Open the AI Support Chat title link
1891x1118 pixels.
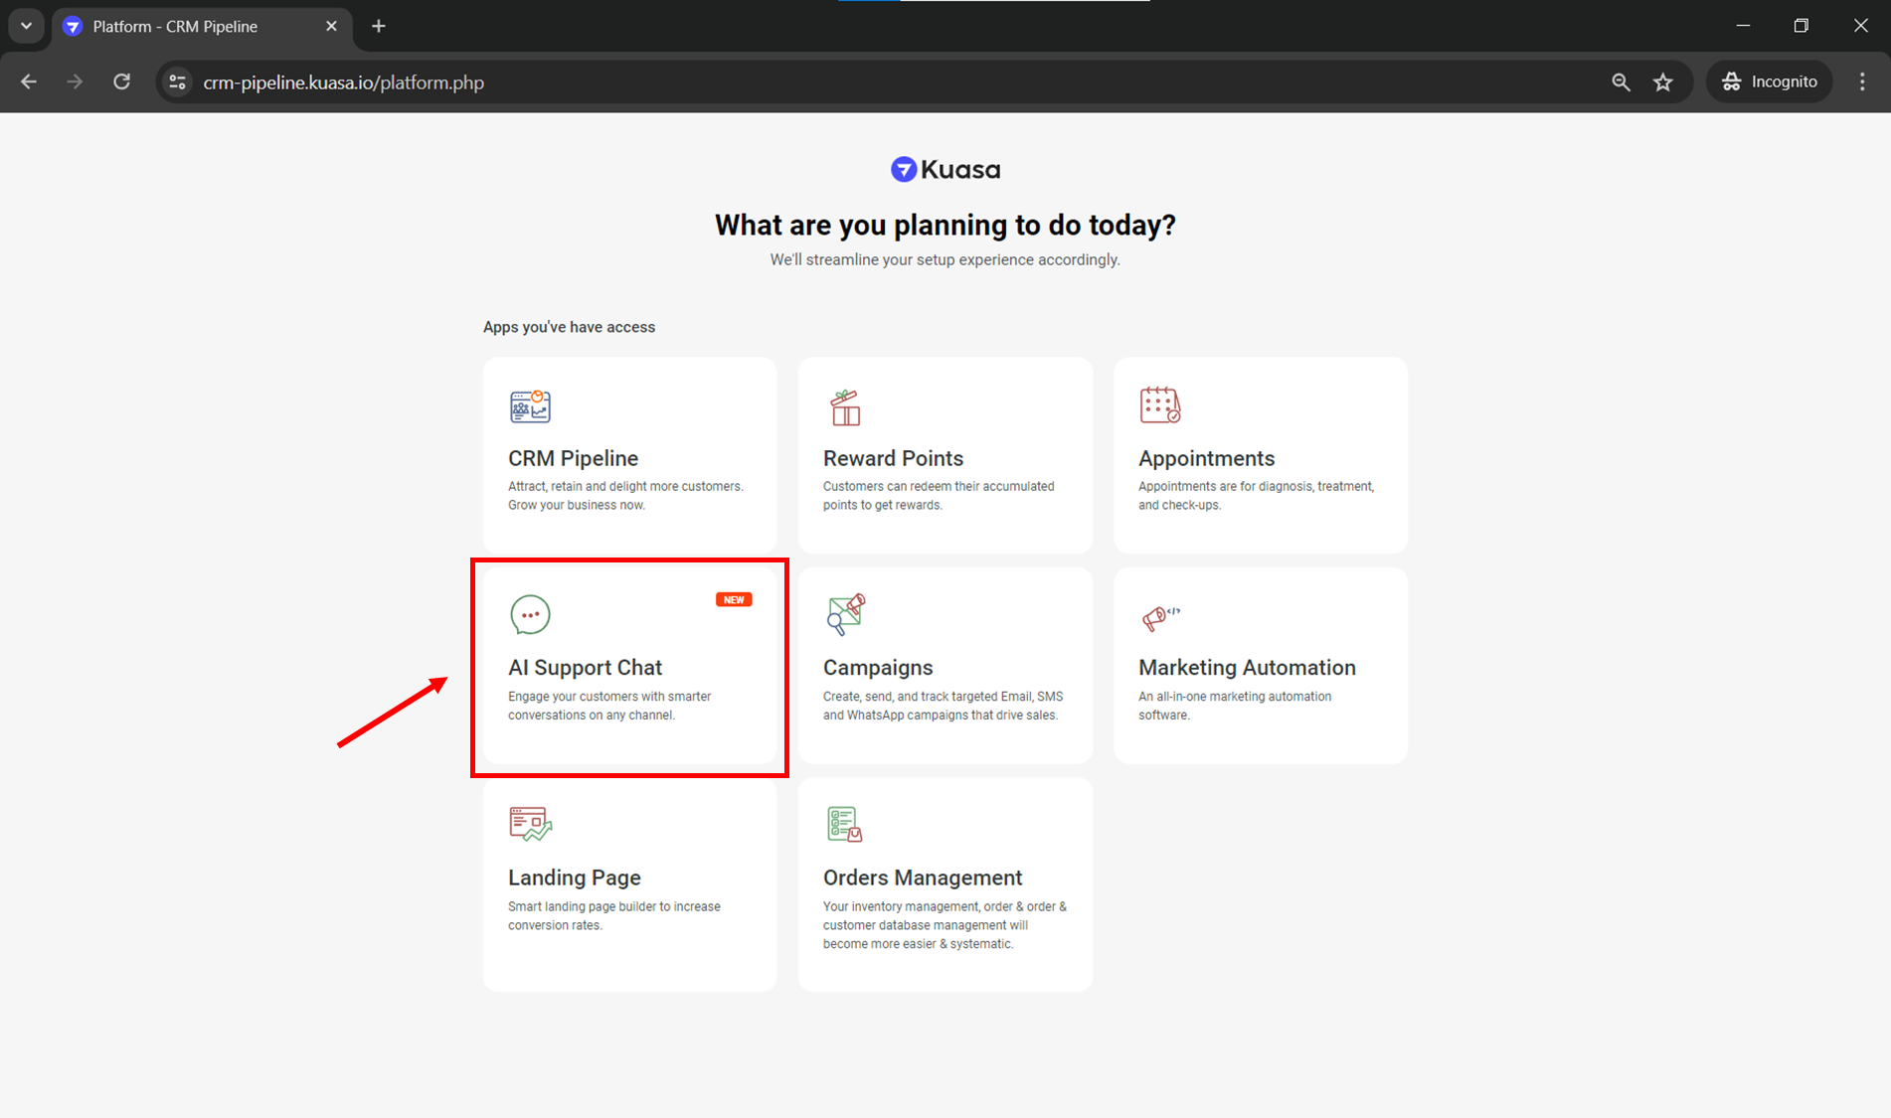click(585, 668)
